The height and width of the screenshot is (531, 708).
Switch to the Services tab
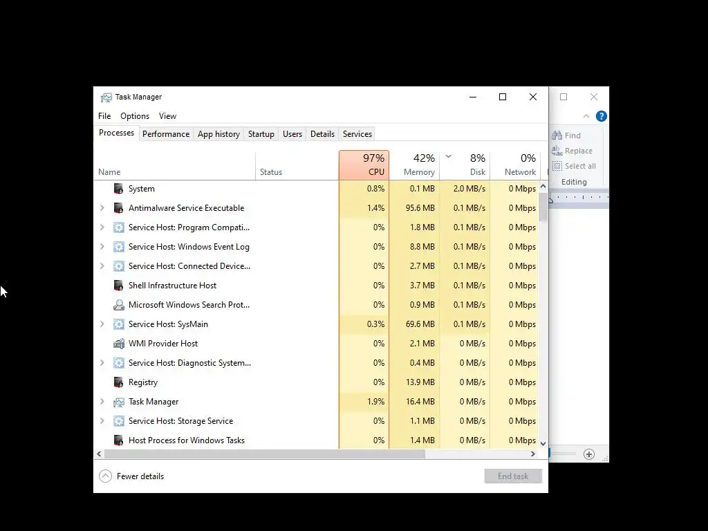coord(357,134)
